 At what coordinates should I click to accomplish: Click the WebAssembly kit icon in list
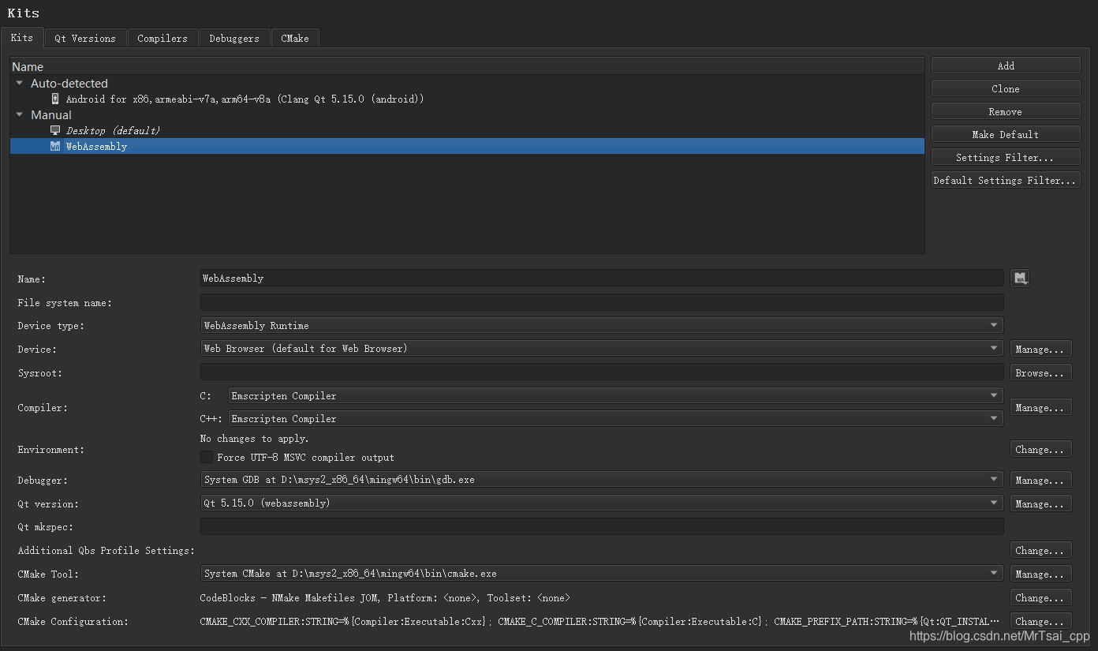pyautogui.click(x=55, y=146)
